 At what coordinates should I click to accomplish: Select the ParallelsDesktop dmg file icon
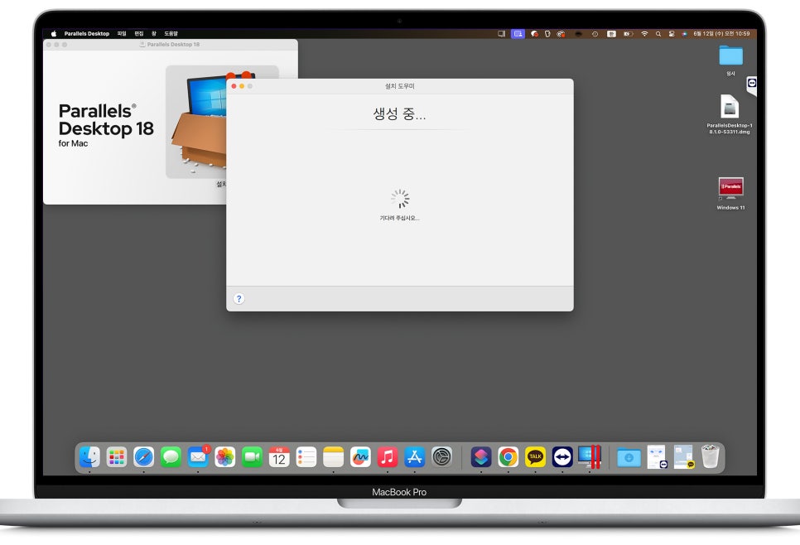point(730,107)
